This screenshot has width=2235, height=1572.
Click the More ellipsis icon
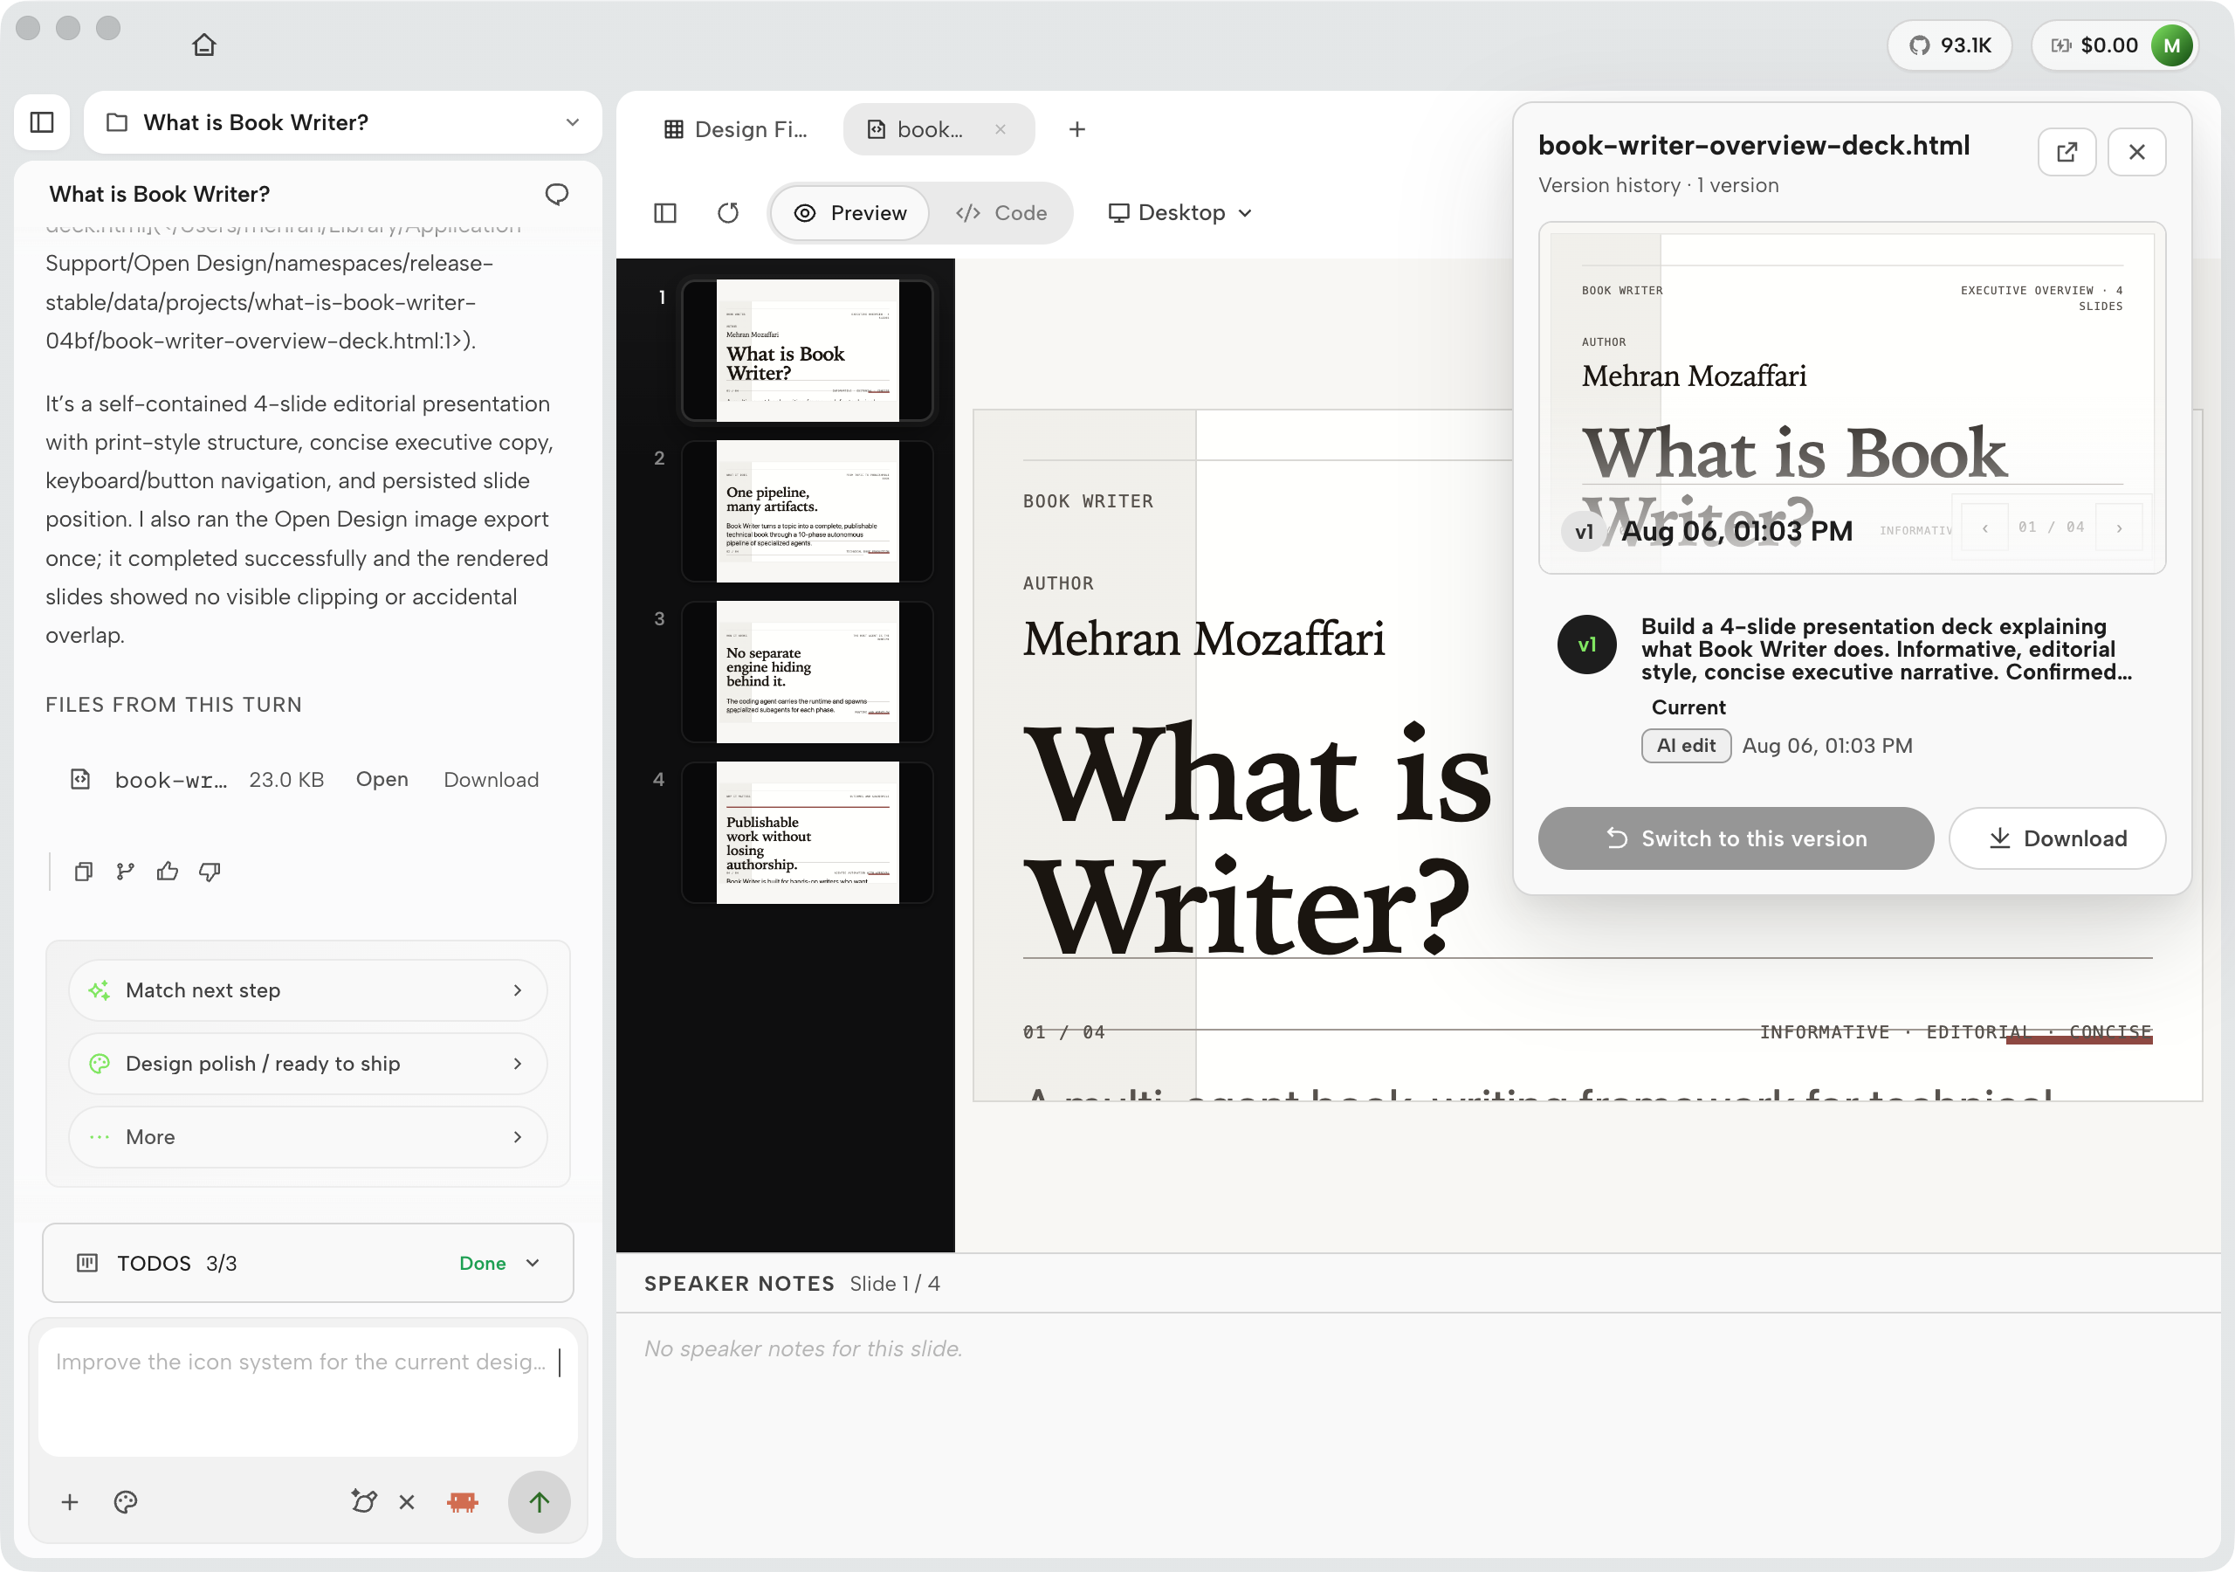pyautogui.click(x=100, y=1136)
